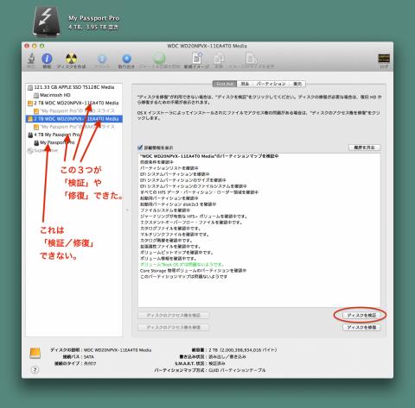Click the drive icon beside 4 TB My Passport Pro

coord(30,135)
